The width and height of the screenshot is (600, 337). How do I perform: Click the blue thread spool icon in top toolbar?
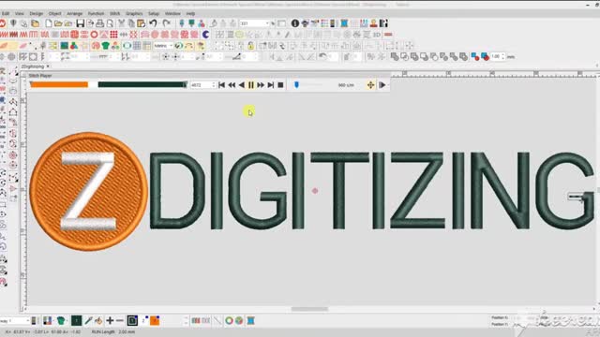pos(344,23)
